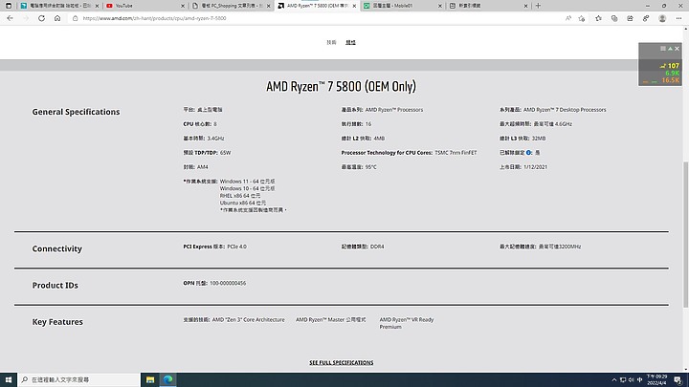Click the OPN value 100-000000456
689x387 pixels.
tap(228, 284)
